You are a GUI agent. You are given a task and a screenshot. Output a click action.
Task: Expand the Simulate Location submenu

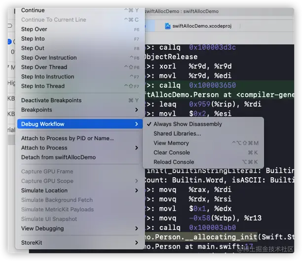(80, 190)
